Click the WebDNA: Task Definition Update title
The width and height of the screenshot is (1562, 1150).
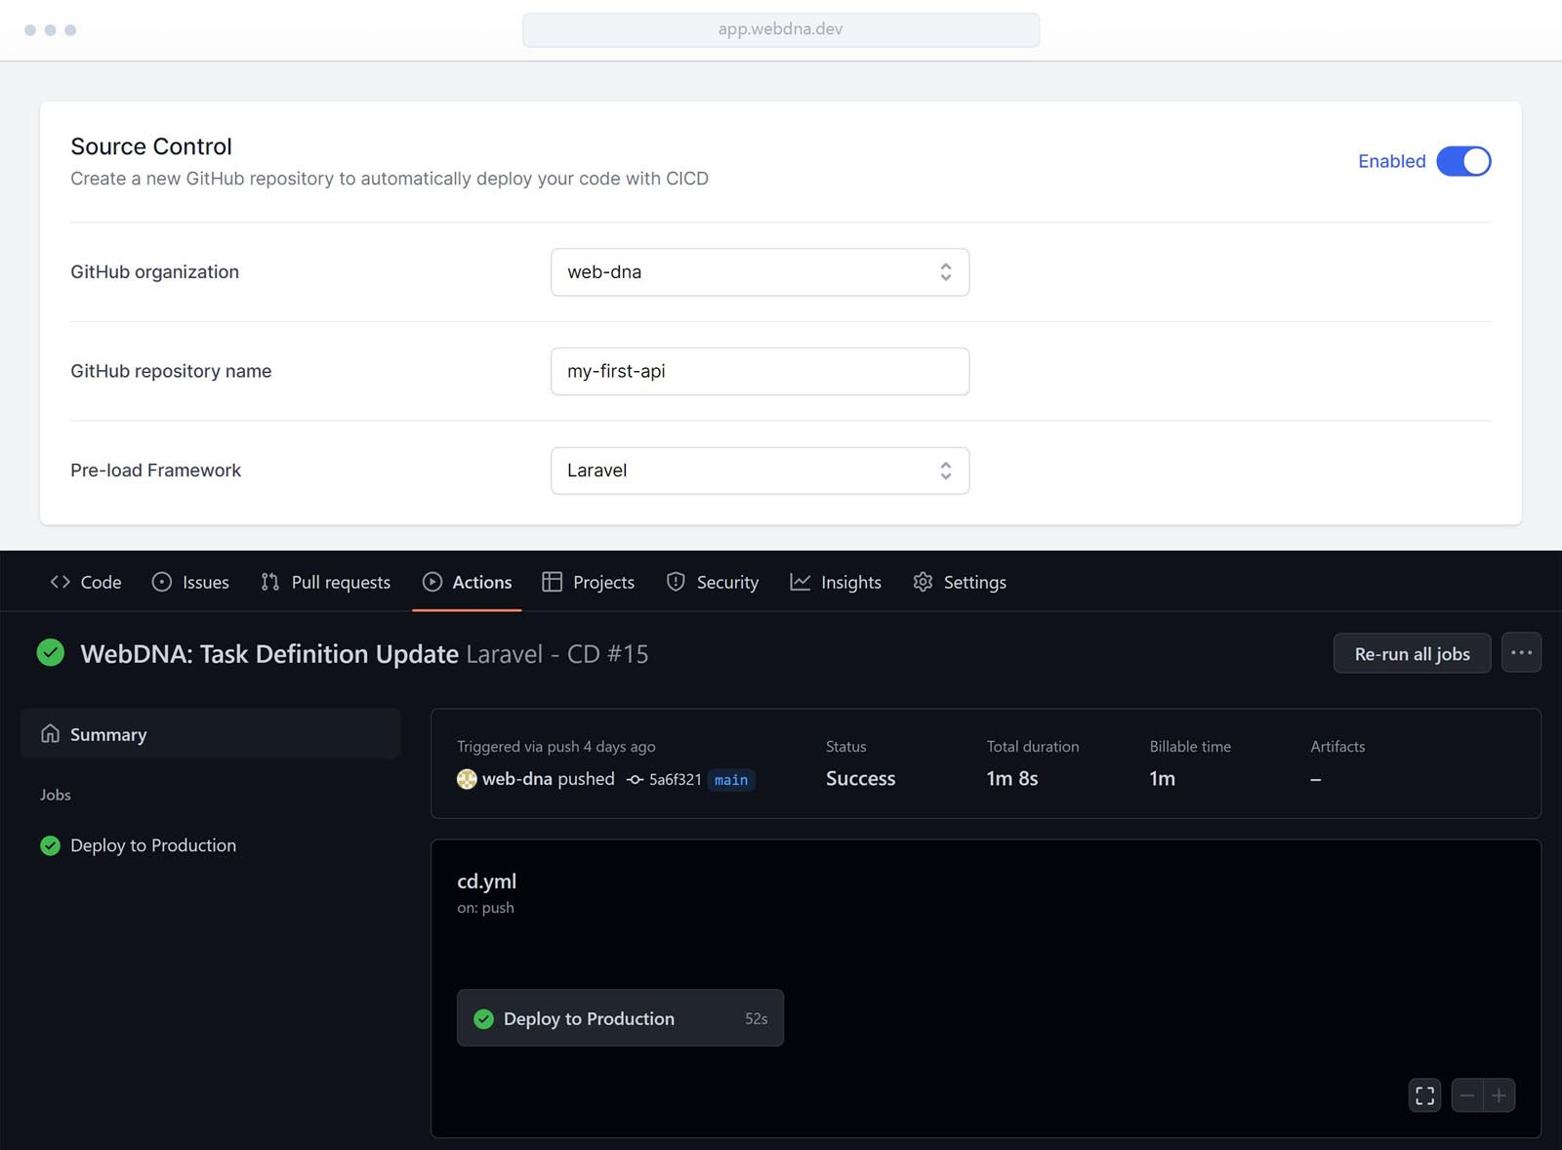tap(269, 653)
